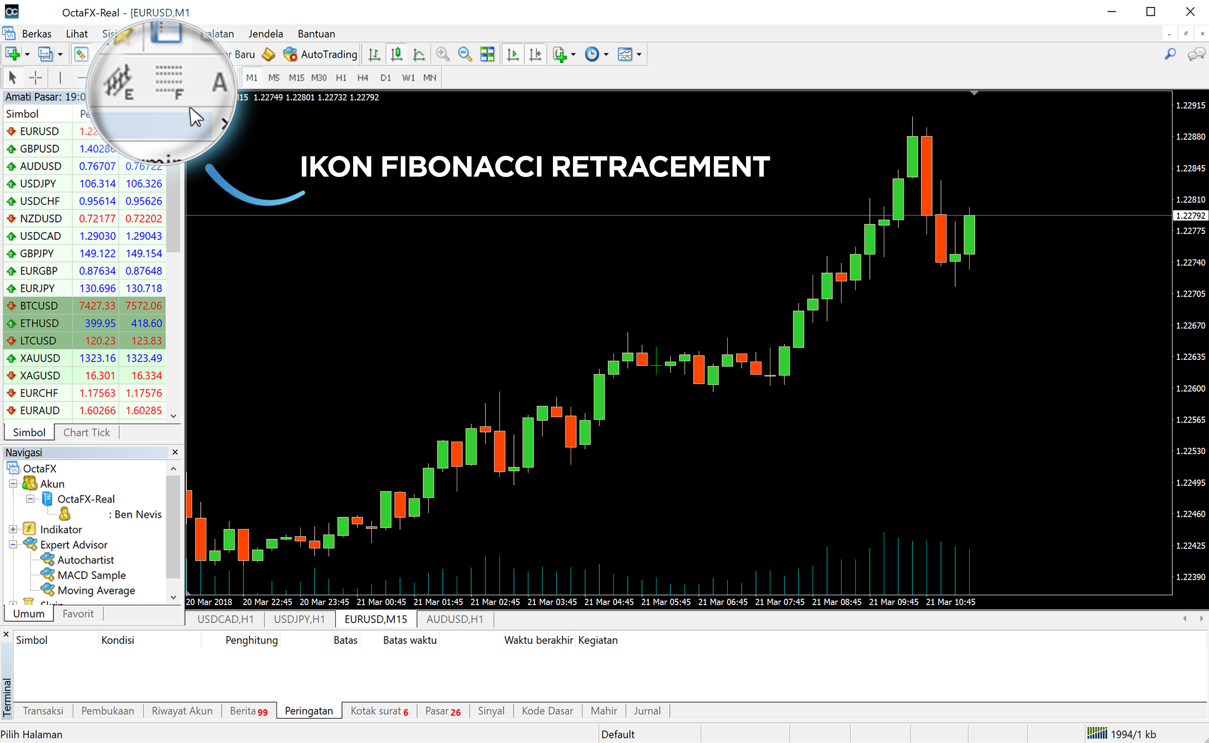Open the Periods clock icon

pos(592,54)
